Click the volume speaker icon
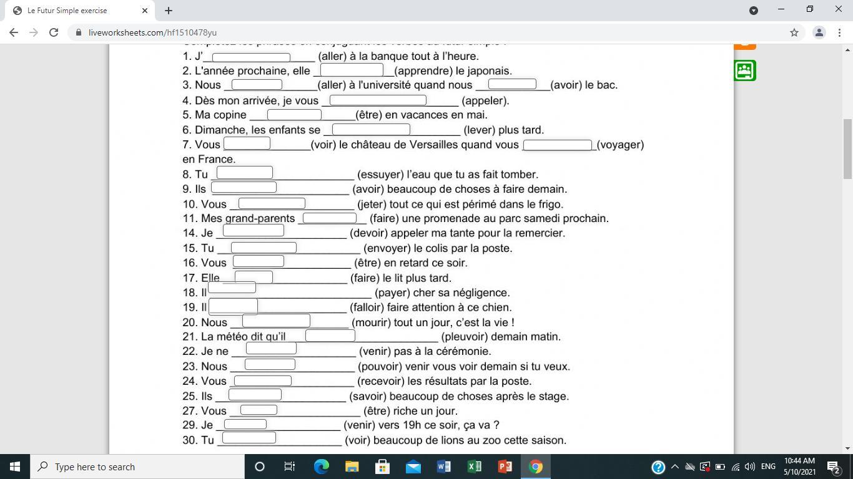 pos(750,467)
